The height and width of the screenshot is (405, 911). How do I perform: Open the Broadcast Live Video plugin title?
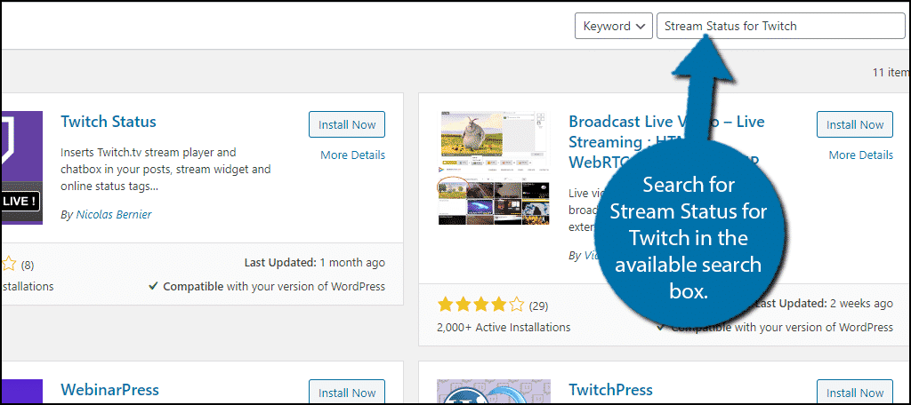666,142
